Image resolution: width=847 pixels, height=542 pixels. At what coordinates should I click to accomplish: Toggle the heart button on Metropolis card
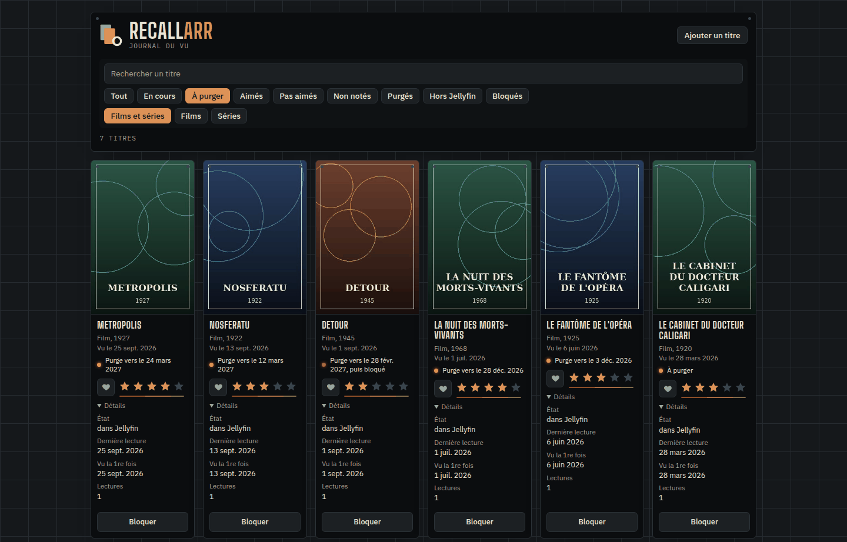(x=106, y=387)
